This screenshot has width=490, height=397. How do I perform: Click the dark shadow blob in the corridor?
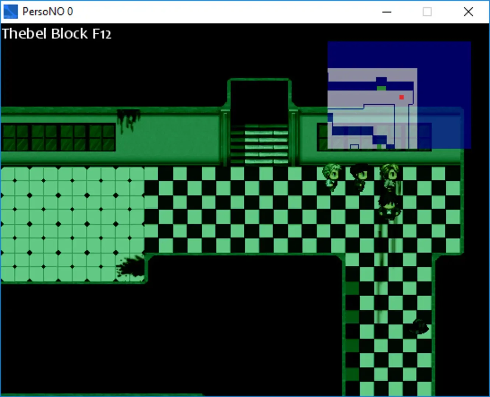419,326
